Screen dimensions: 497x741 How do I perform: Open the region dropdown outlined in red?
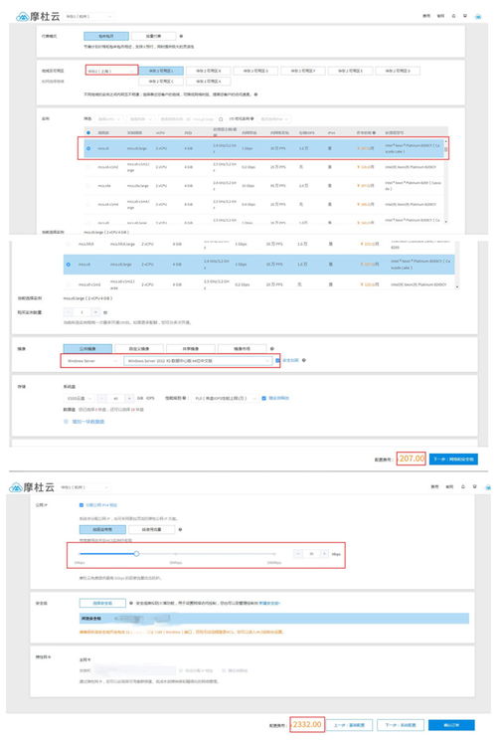pos(111,71)
